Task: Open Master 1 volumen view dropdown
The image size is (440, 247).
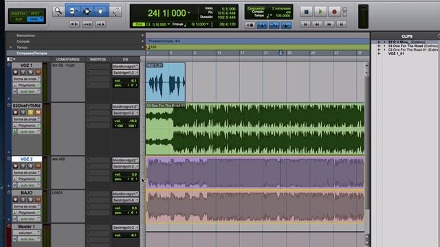Action: (27, 233)
